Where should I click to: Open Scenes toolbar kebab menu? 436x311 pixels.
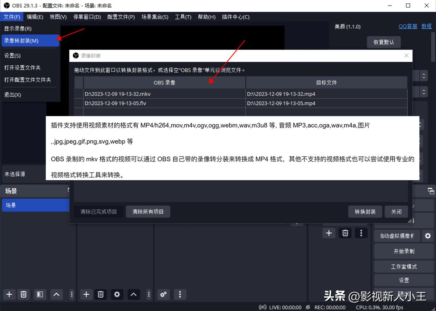[x=72, y=294]
